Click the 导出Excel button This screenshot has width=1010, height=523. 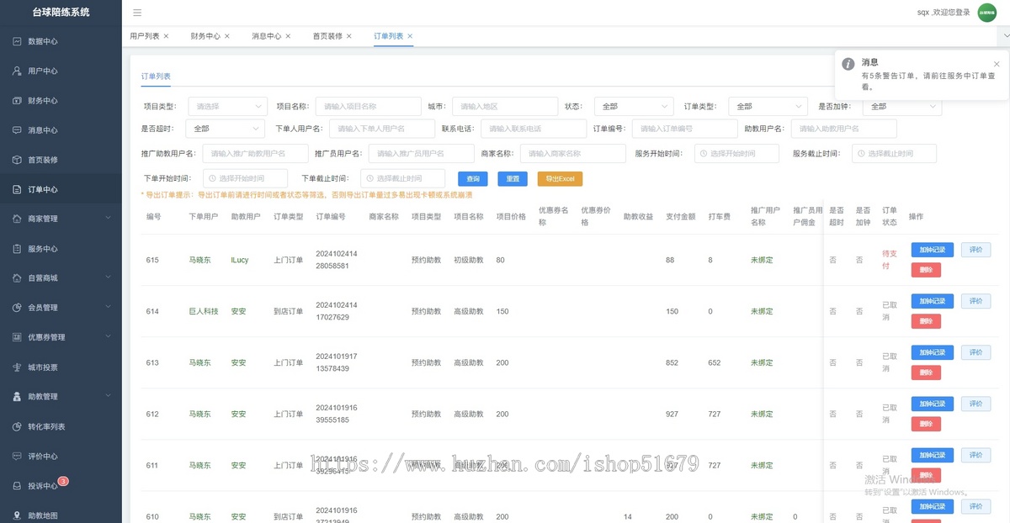point(560,179)
